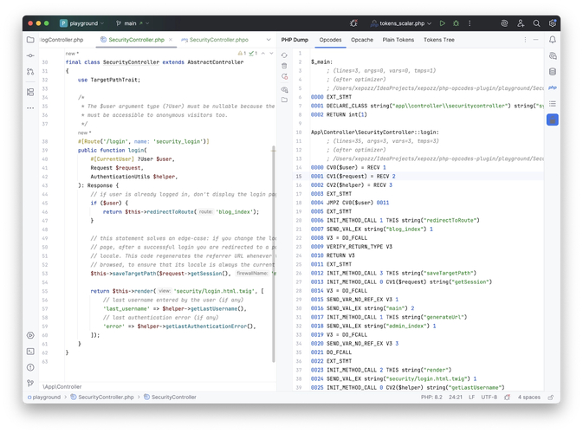The width and height of the screenshot is (583, 433).
Task: Click the 4 spaces indent setting
Action: [528, 397]
